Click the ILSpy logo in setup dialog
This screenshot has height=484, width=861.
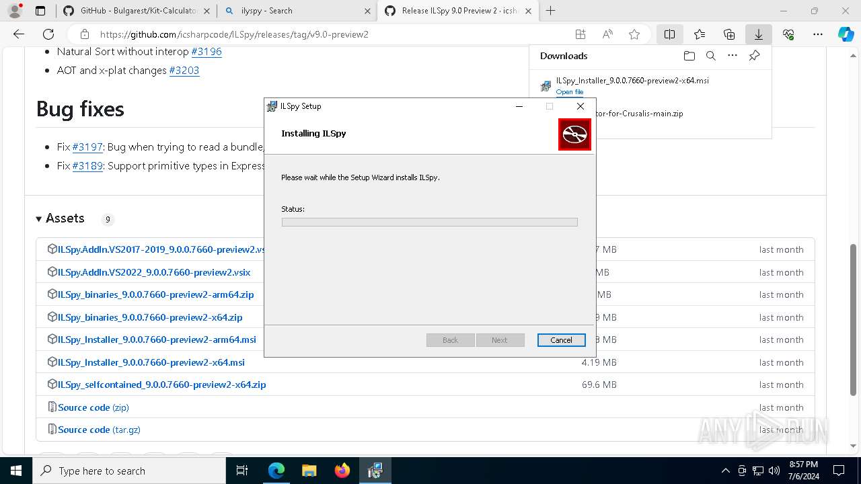click(574, 134)
